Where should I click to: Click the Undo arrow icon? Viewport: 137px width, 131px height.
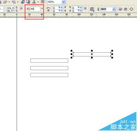point(5,2)
